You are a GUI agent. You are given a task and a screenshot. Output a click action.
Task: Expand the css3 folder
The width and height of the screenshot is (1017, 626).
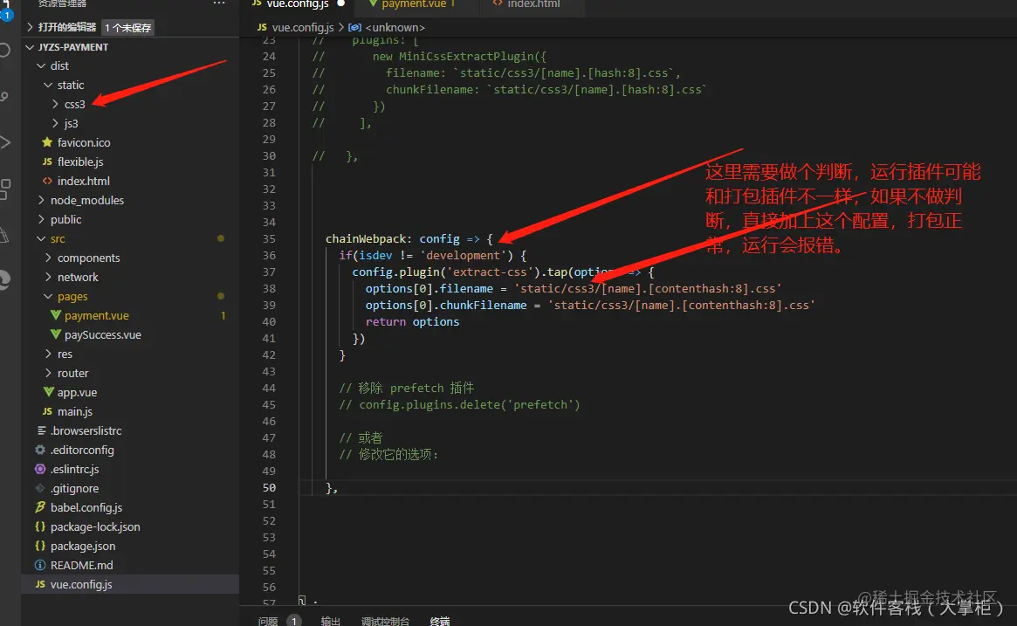pos(55,104)
